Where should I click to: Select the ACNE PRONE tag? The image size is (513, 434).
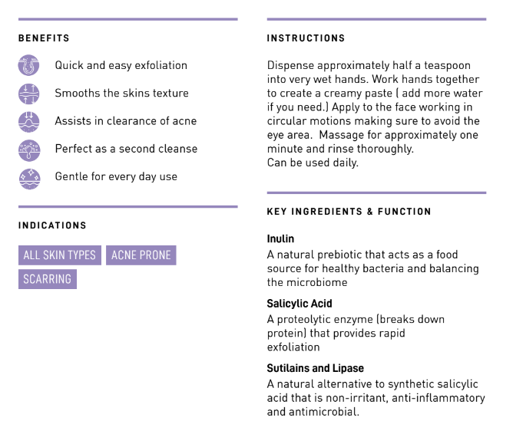pyautogui.click(x=141, y=255)
